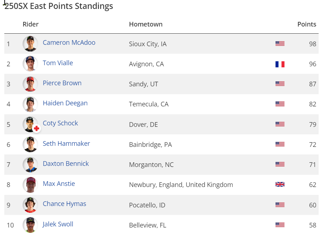Viewport: 324px width, 235px height.
Task: Open Chance Hymas rider page
Action: coord(64,204)
